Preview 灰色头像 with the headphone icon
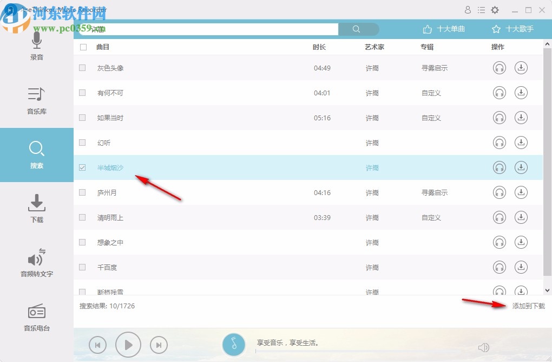The image size is (552, 362). [499, 68]
